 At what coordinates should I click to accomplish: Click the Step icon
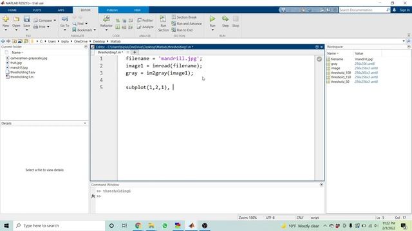(225, 19)
